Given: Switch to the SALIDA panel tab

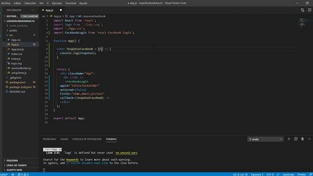Looking at the screenshot, I should click(64, 139).
